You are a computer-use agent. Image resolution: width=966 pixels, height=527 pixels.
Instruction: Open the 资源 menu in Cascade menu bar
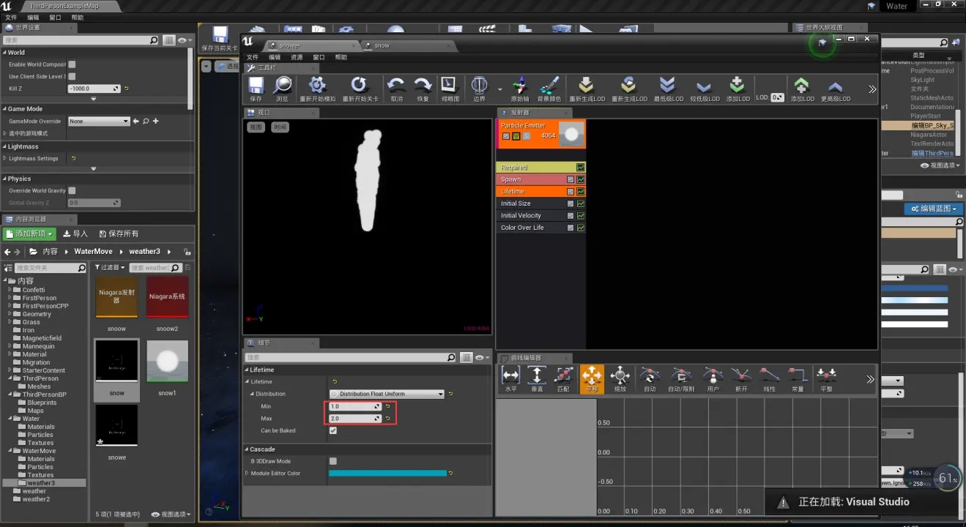coord(297,57)
